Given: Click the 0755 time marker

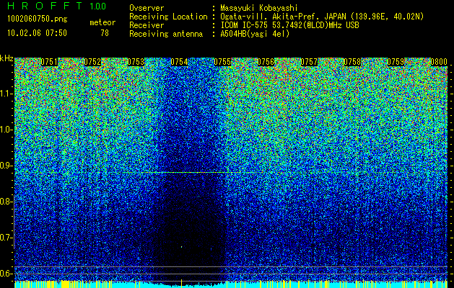Looking at the screenshot, I should point(222,62).
